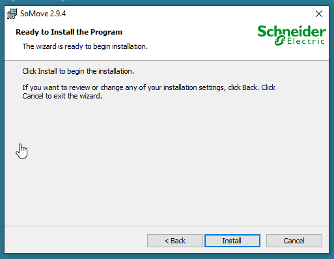Image resolution: width=334 pixels, height=259 pixels.
Task: Click the 'Cancel to exit the wizard' text line
Action: pos(62,96)
